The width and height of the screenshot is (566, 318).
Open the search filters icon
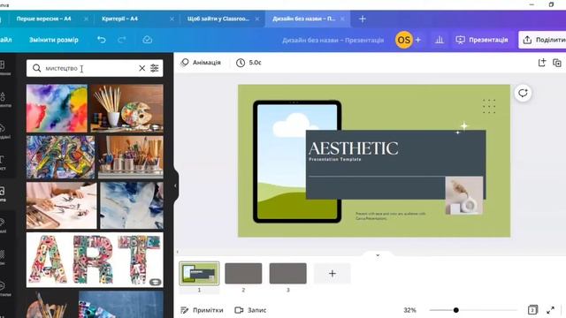[x=155, y=68]
